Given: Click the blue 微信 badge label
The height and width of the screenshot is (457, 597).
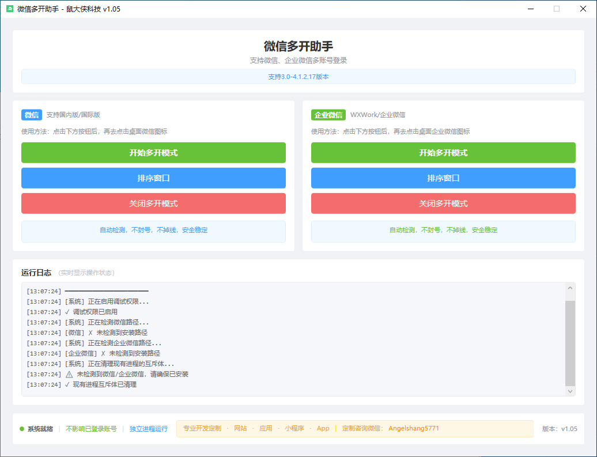Looking at the screenshot, I should point(32,115).
